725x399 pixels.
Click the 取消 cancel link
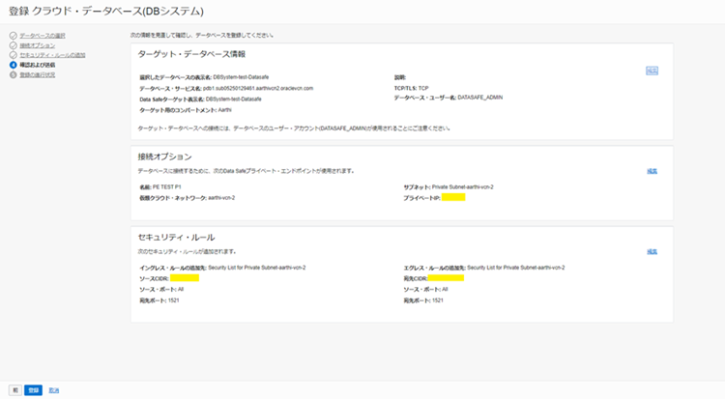[x=54, y=389]
